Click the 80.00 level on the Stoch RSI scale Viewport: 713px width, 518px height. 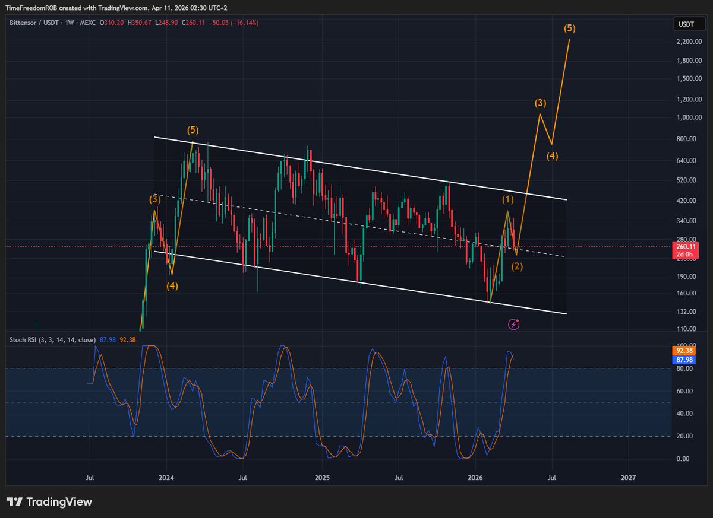[x=682, y=368]
